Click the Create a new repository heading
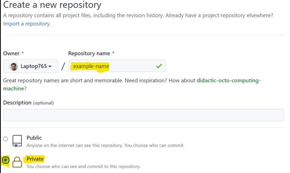 point(52,5)
